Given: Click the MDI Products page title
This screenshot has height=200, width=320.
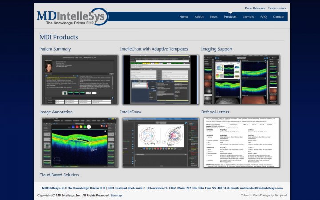Looking at the screenshot, I should (59, 37).
